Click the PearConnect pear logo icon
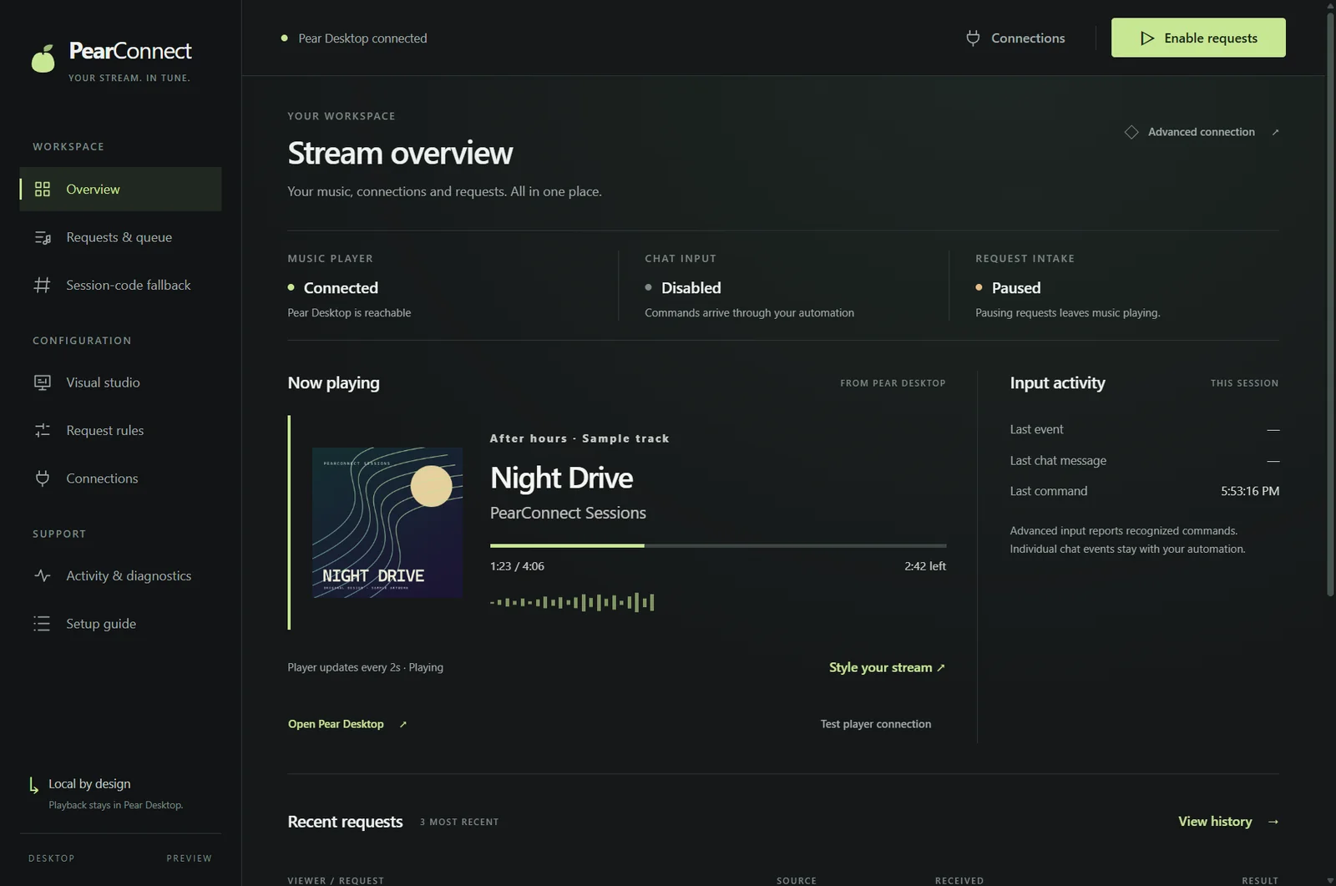 click(43, 58)
